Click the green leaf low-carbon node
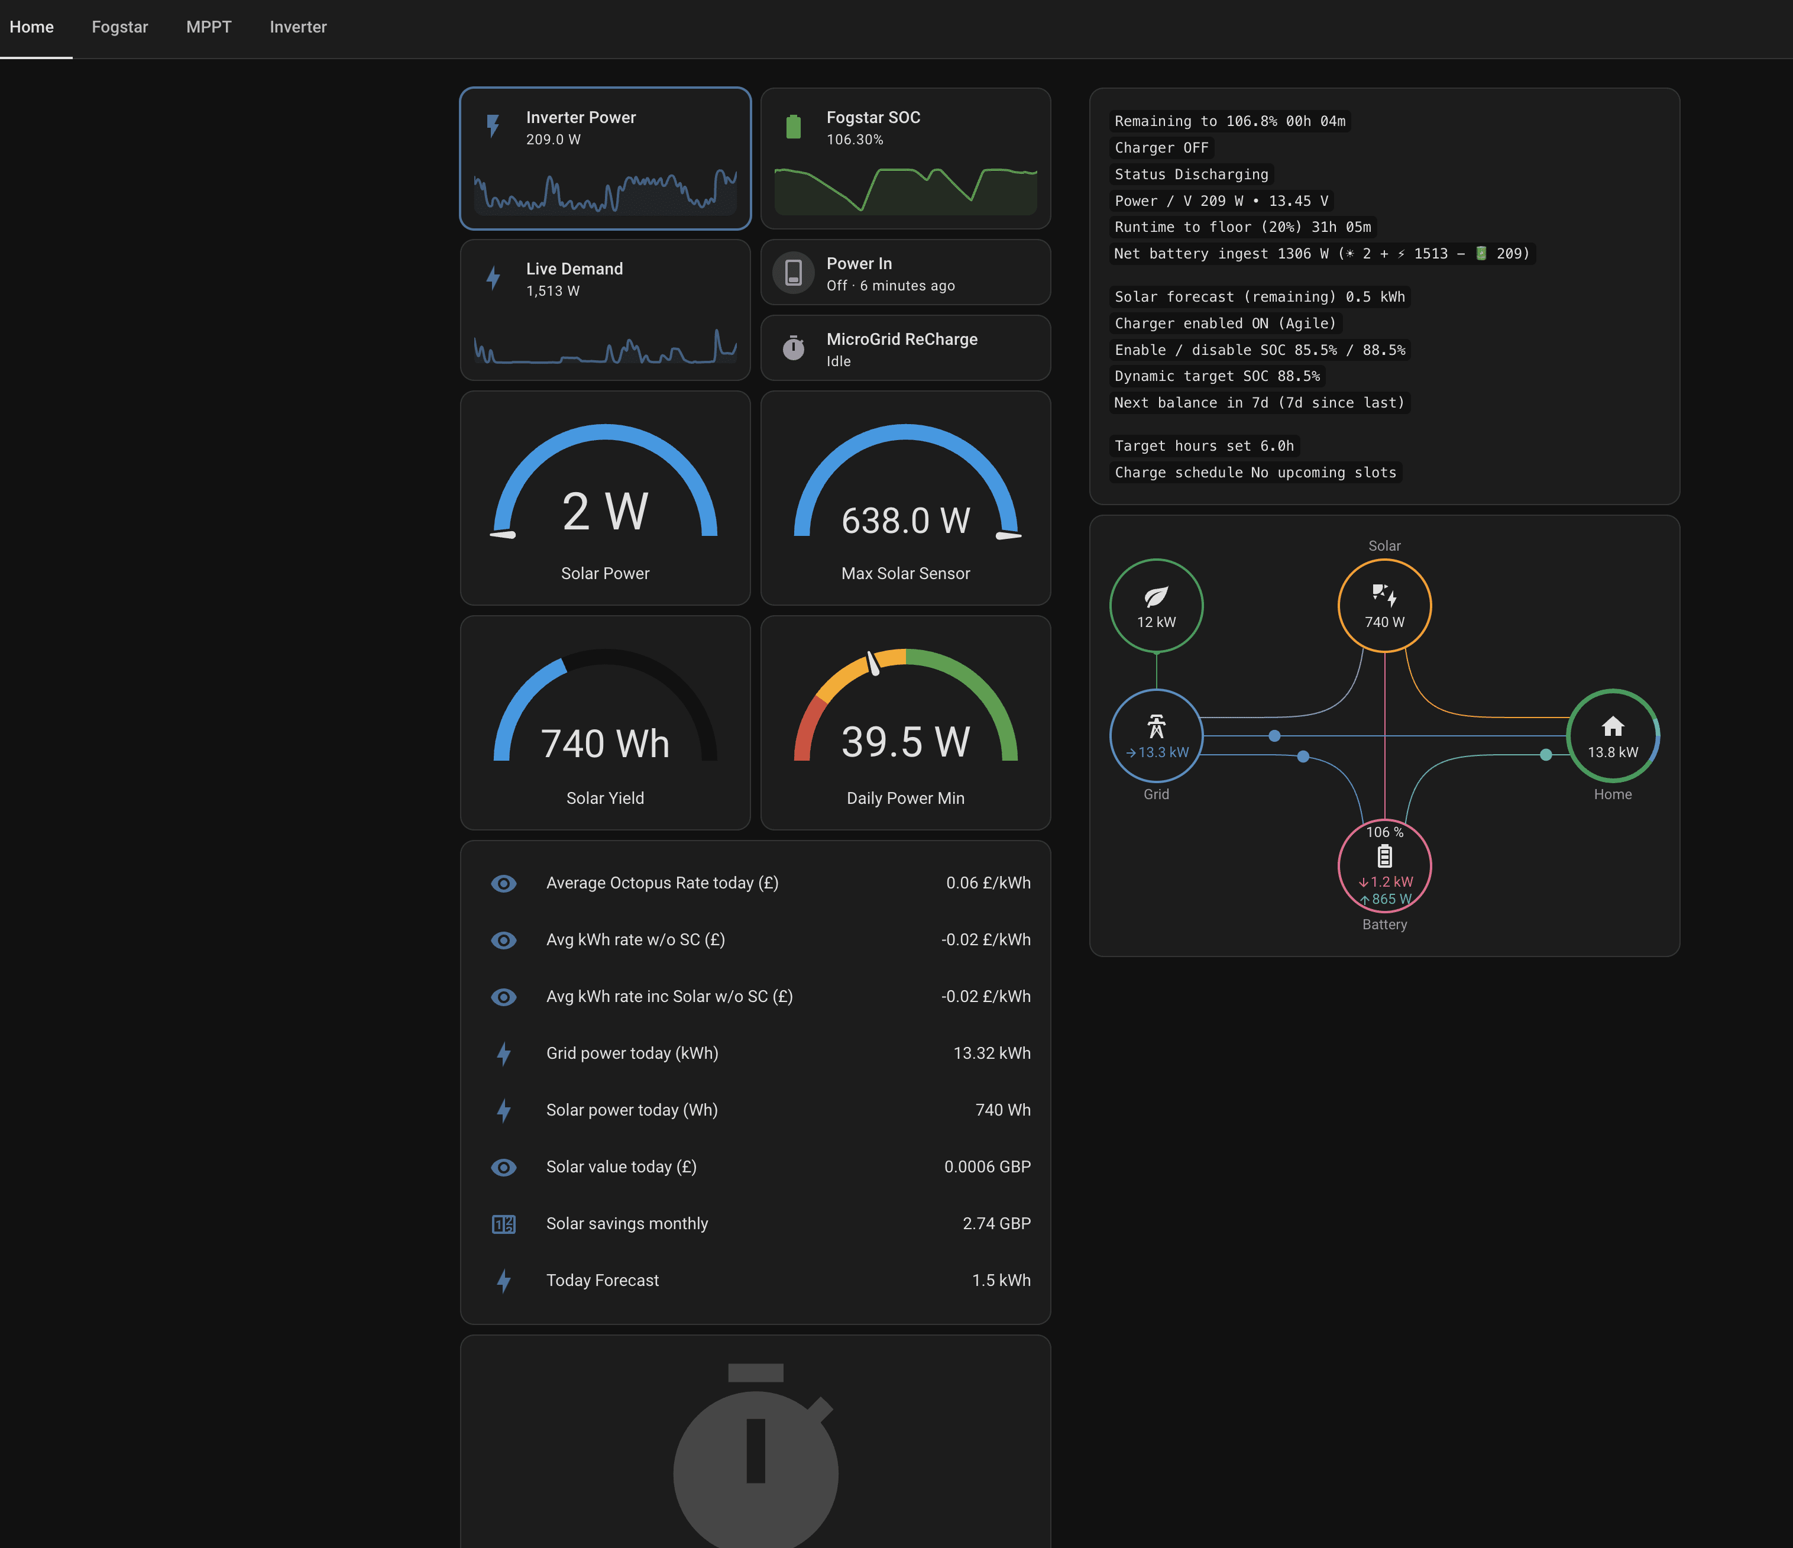The image size is (1793, 1548). point(1156,605)
